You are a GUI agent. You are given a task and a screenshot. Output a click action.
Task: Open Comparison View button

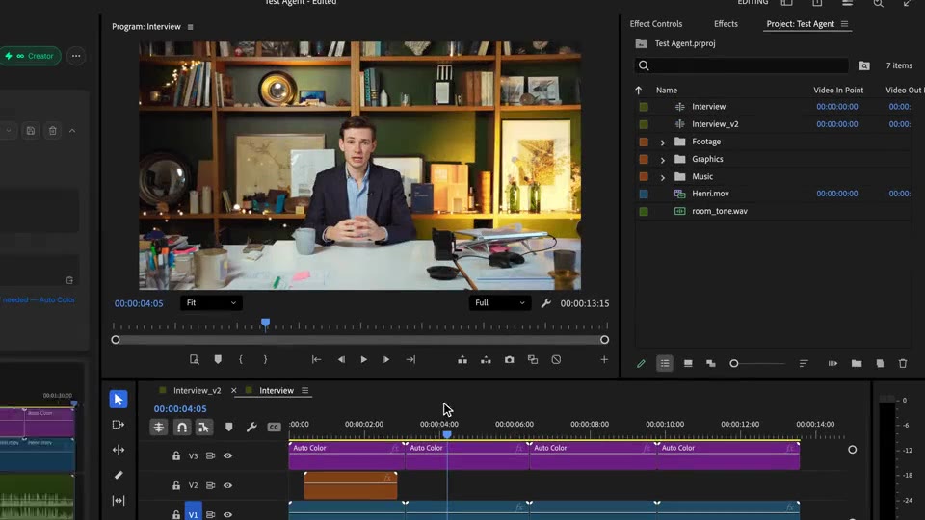pyautogui.click(x=533, y=359)
